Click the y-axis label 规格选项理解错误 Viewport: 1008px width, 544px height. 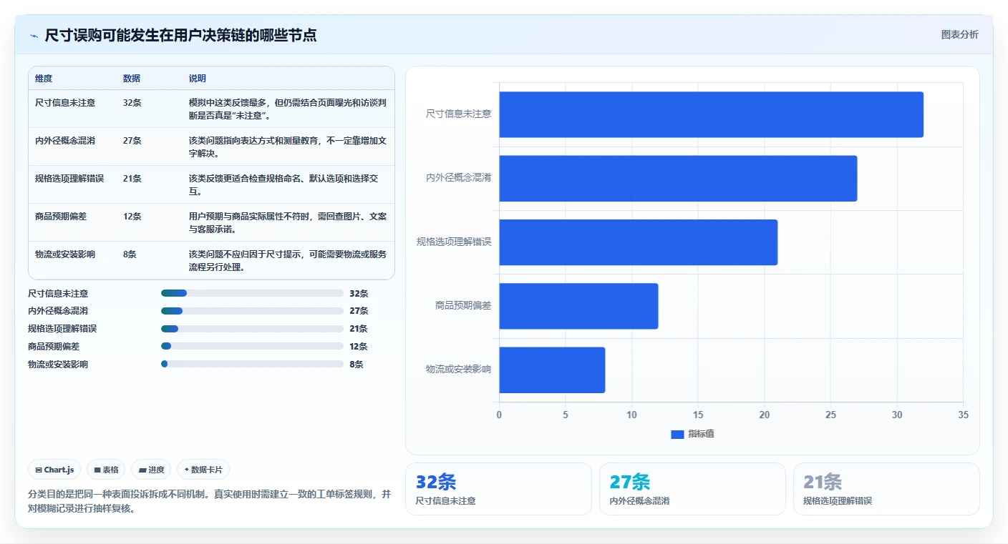coord(454,242)
